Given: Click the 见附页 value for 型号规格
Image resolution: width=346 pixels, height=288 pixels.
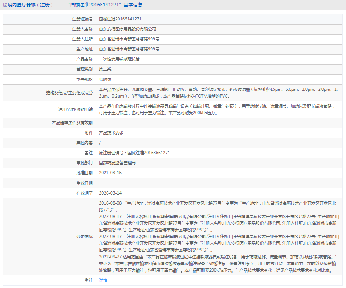Looking at the screenshot, I should [x=105, y=79].
